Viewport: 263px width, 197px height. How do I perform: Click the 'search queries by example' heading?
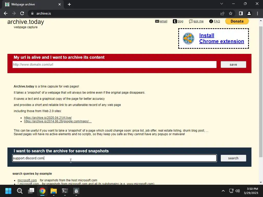pos(32,174)
